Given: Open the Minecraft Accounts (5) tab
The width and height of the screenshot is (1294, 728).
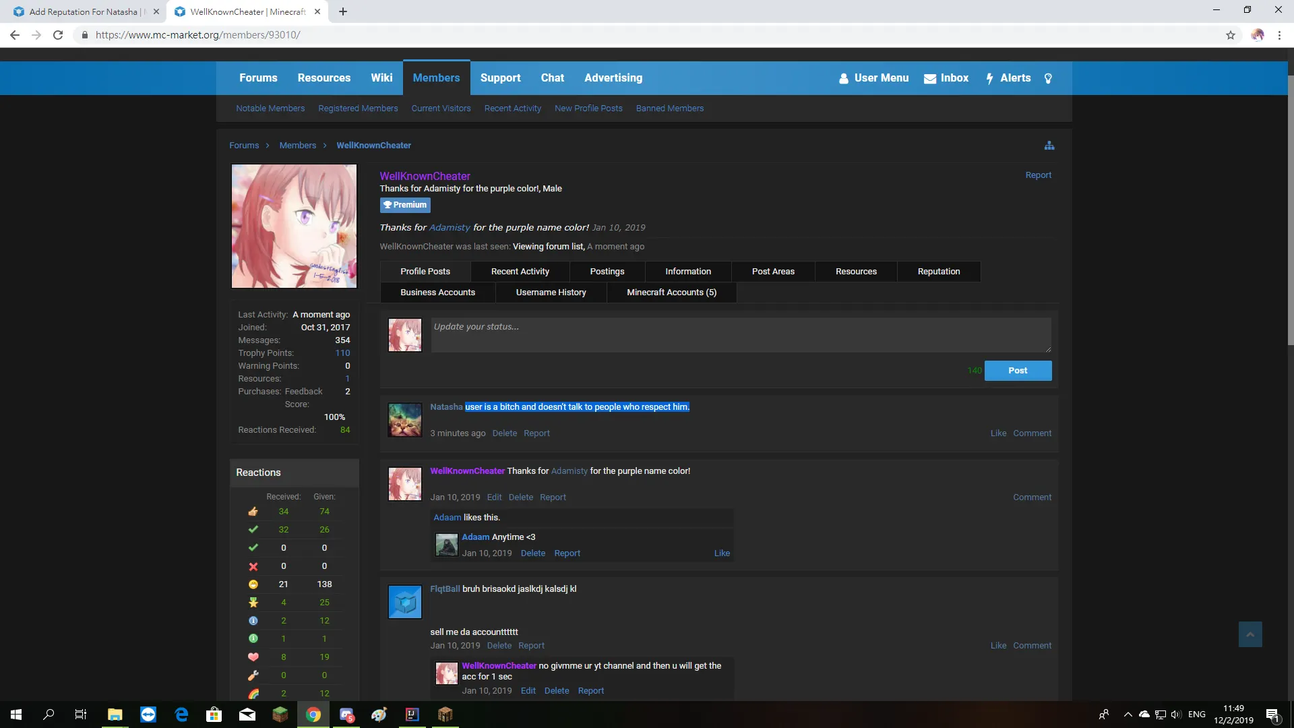Looking at the screenshot, I should point(671,293).
